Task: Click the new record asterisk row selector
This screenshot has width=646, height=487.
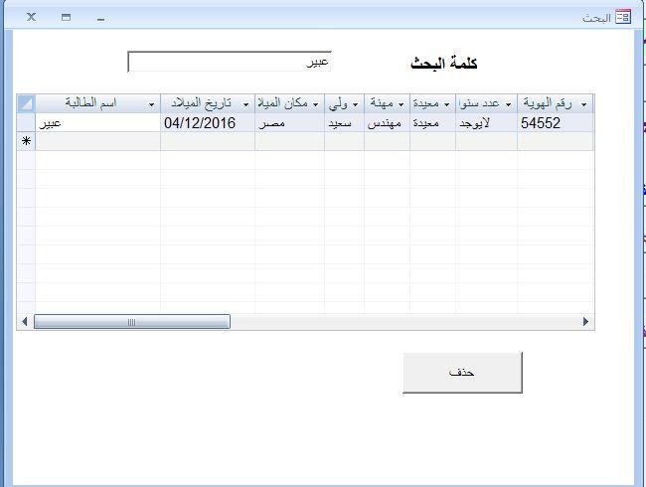Action: point(26,141)
